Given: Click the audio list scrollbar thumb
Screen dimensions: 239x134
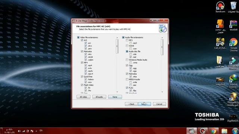Looking at the screenshot, I should pyautogui.click(x=162, y=47).
